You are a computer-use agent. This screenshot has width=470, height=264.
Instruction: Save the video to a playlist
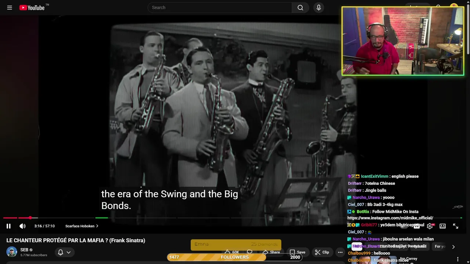(x=297, y=252)
